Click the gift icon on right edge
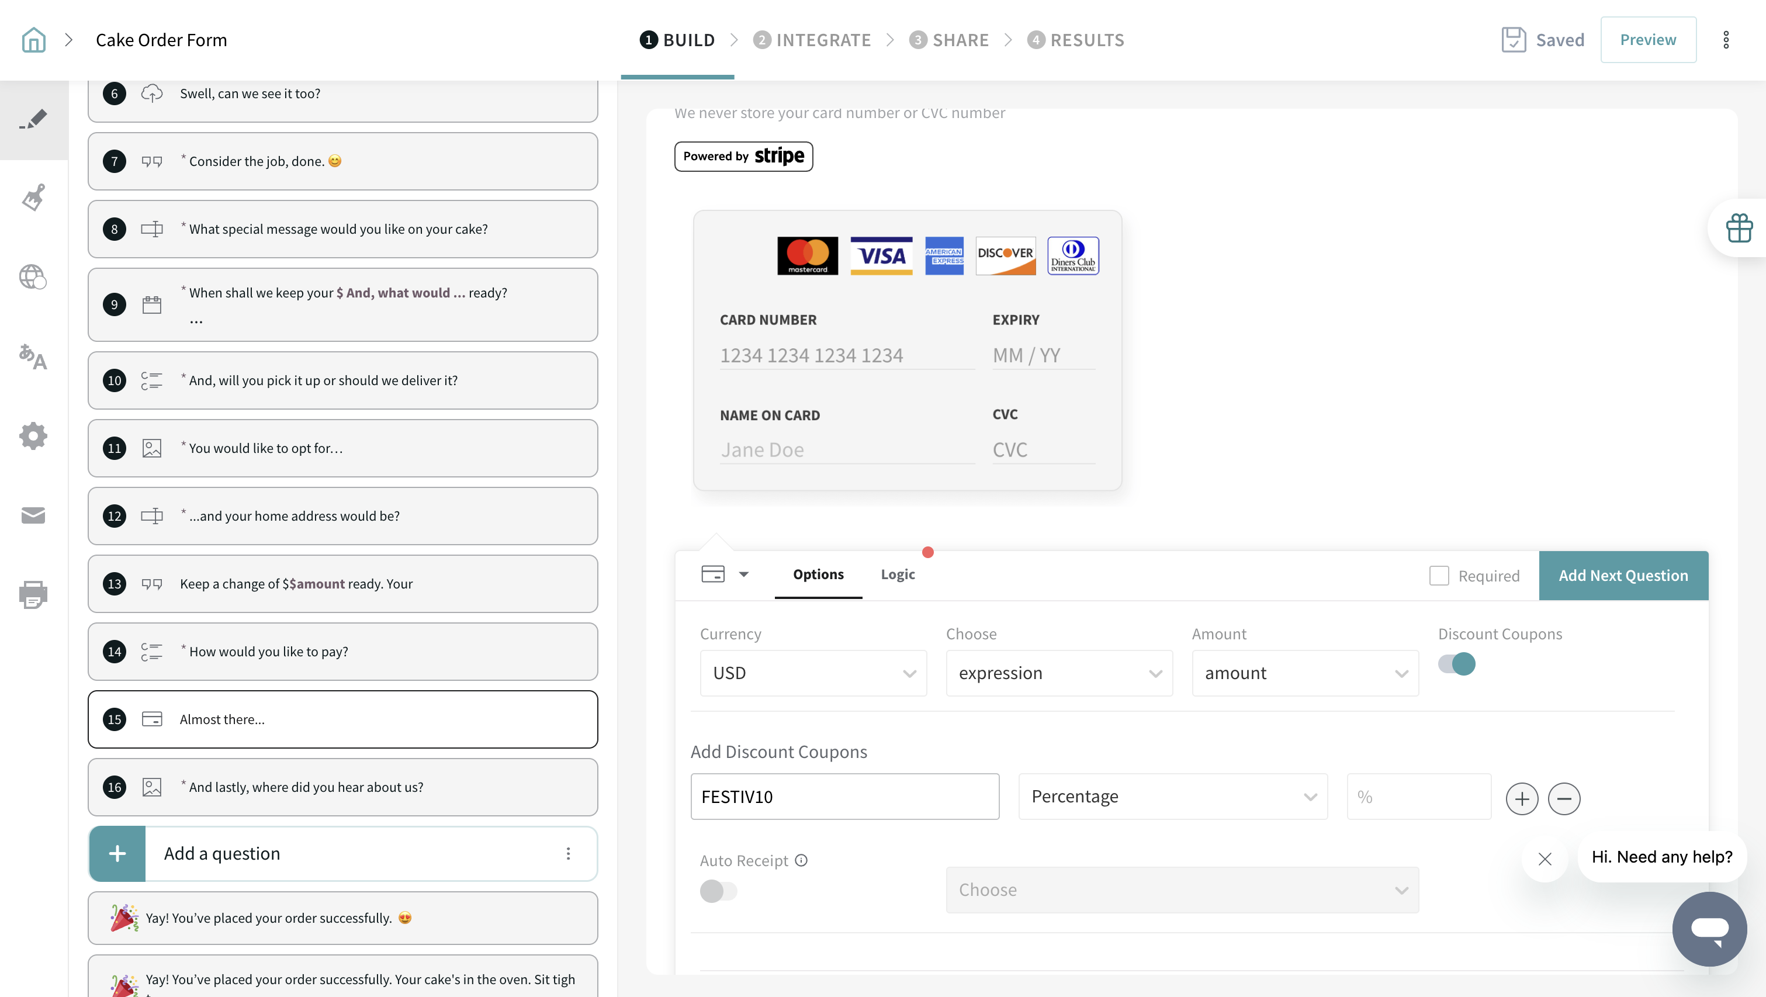 [1739, 229]
